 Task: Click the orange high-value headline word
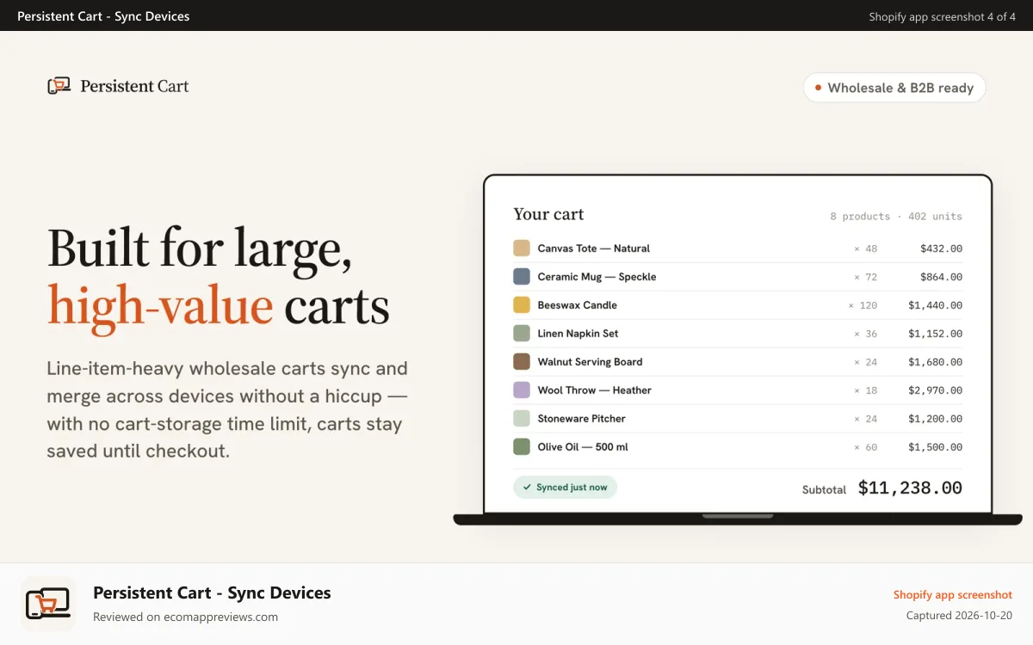click(x=160, y=305)
